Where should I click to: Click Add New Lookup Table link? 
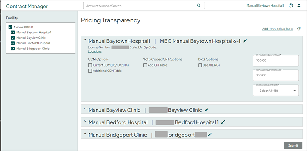(278, 29)
